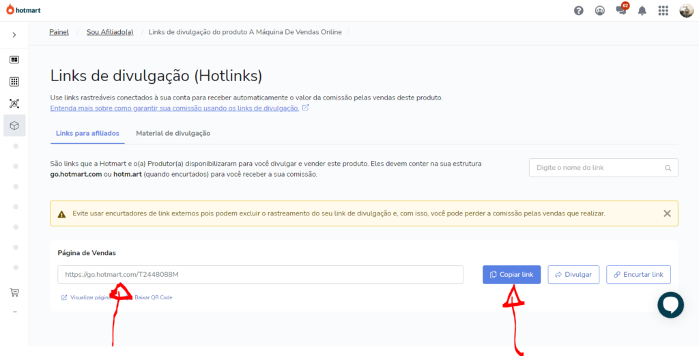Expand the left sidebar with the chevron
This screenshot has height=356, width=699.
[14, 35]
